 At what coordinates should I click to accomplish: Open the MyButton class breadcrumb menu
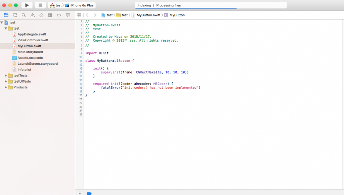pyautogui.click(x=177, y=15)
